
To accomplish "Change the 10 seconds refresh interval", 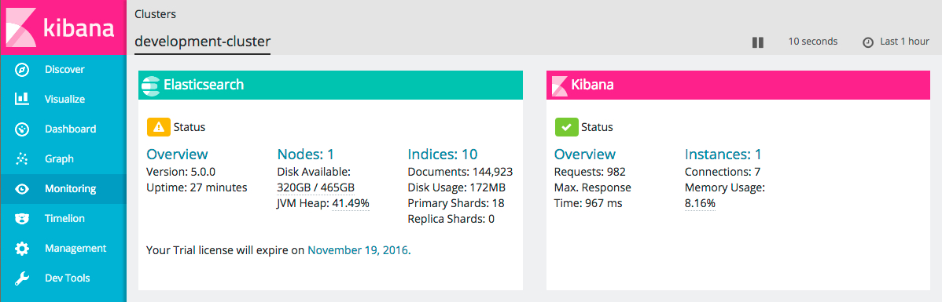I will point(813,42).
